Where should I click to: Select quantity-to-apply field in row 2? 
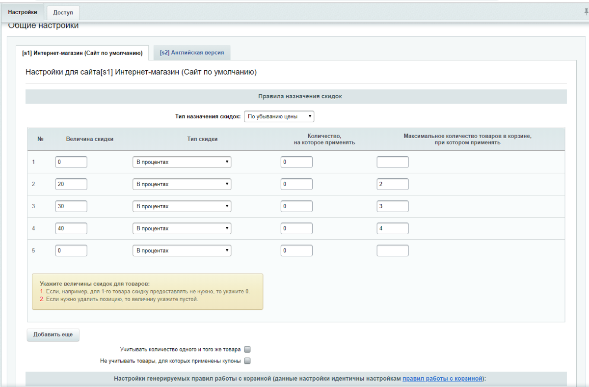pos(296,184)
